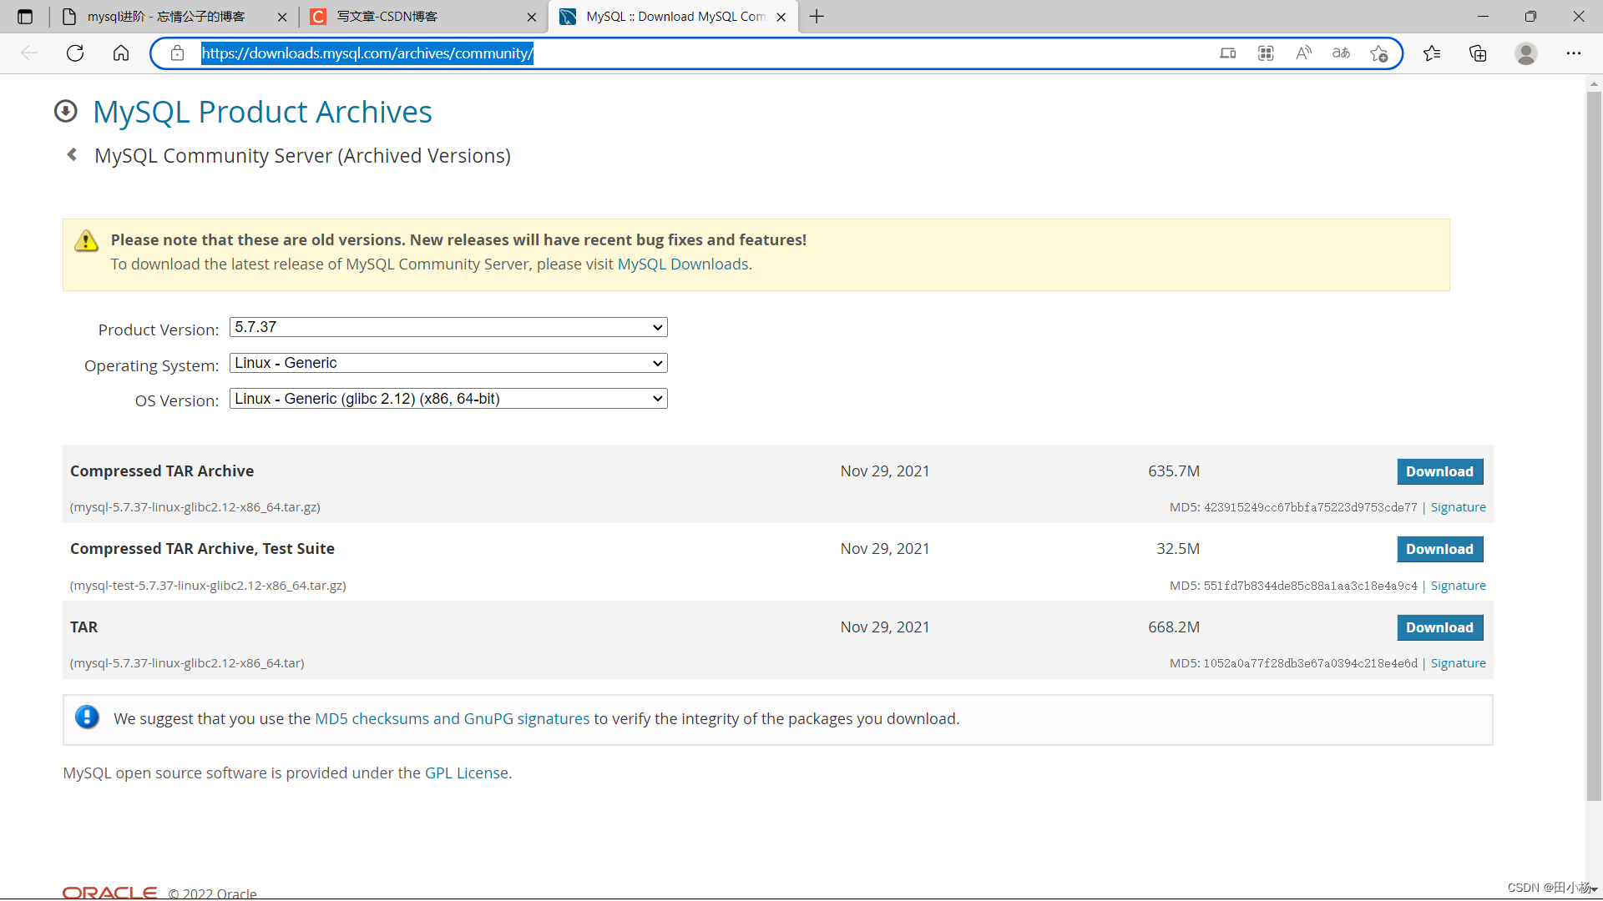Open the Product Version dropdown
The image size is (1603, 901).
coord(448,327)
